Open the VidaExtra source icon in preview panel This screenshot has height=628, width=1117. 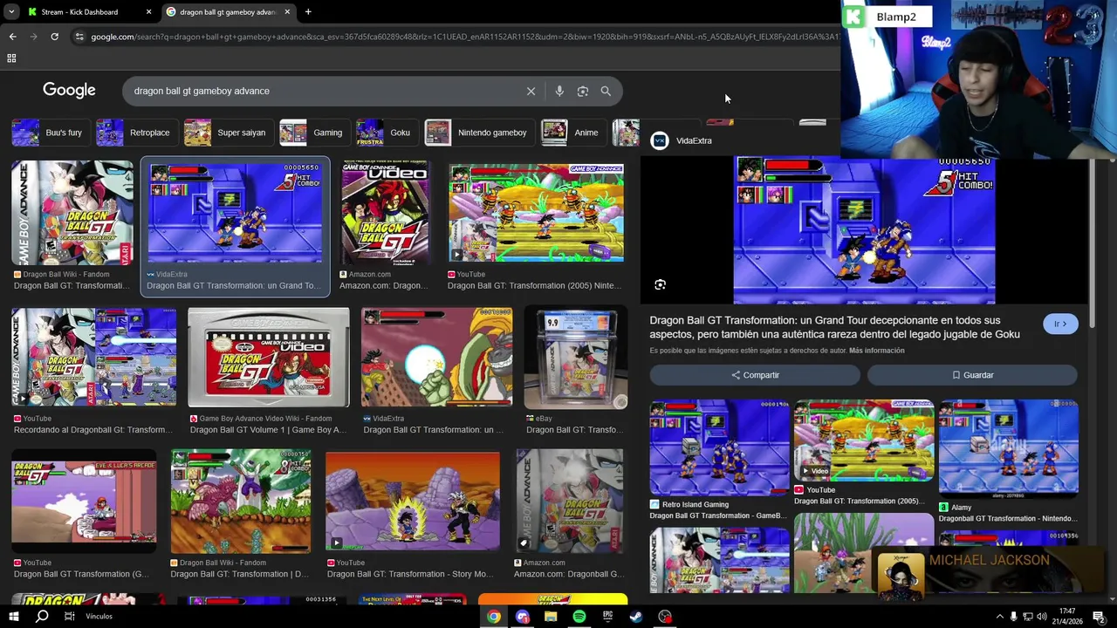(x=660, y=140)
